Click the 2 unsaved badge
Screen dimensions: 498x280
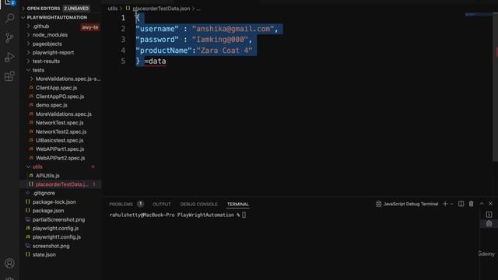(x=76, y=9)
